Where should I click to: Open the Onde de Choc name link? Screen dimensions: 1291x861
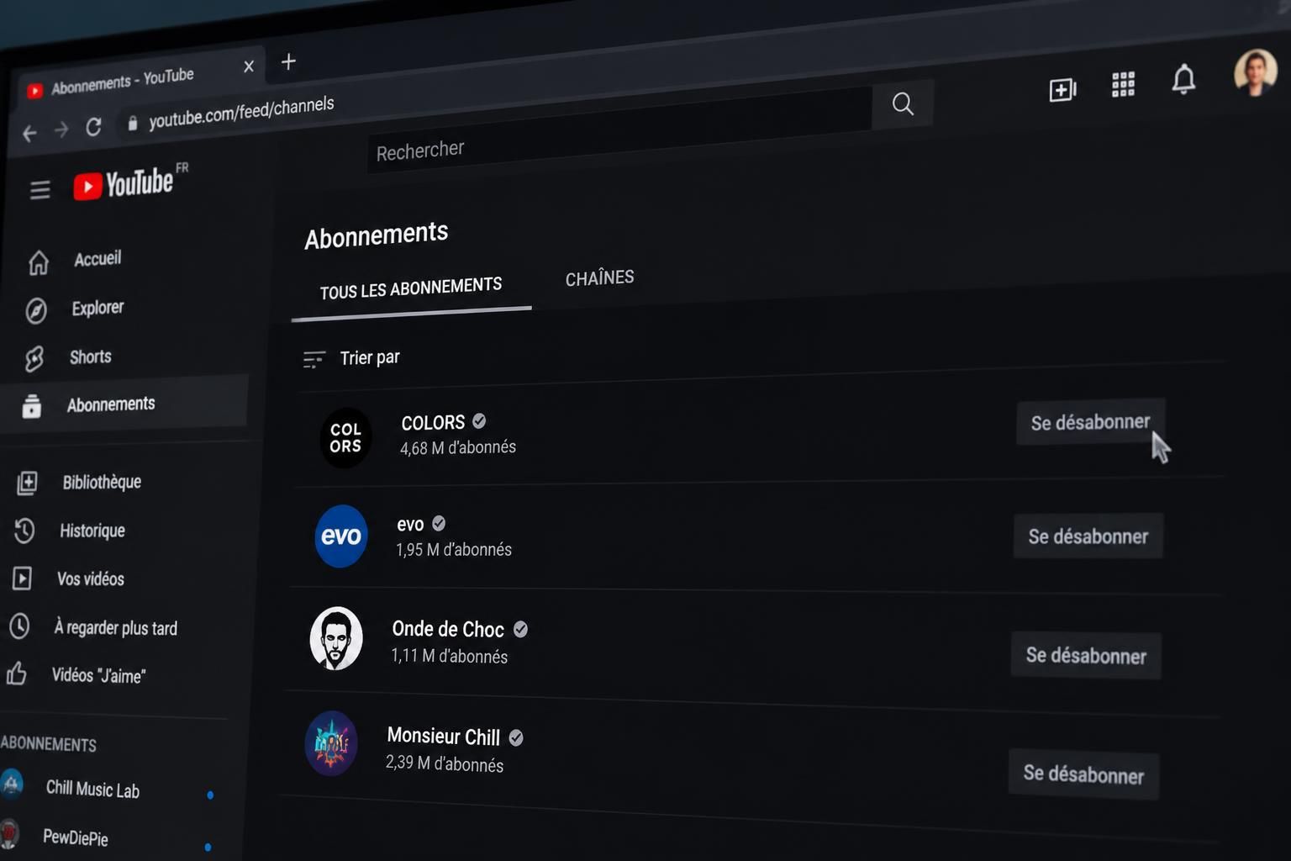[448, 629]
